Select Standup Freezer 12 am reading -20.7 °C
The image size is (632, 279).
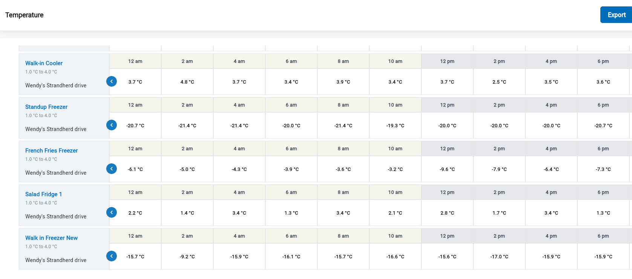click(x=135, y=125)
